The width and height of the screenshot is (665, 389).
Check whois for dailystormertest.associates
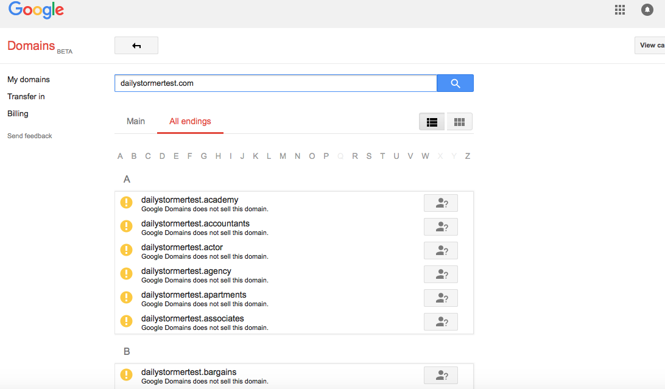441,321
